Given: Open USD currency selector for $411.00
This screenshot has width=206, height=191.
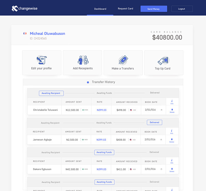Looking at the screenshot, I should [x=133, y=169].
